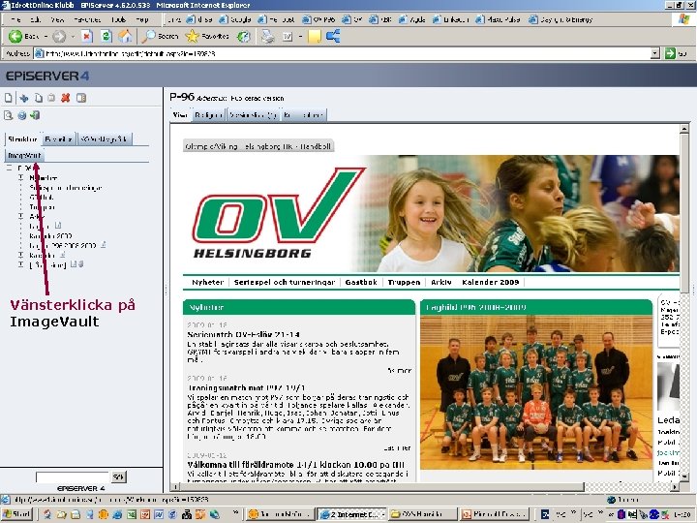This screenshot has height=523, width=697.
Task: Click the Cut page icon
Action: click(24, 98)
